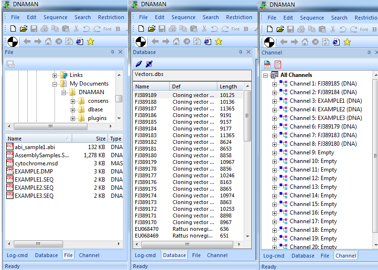Click Favorites star icon in middle window

click(x=218, y=42)
